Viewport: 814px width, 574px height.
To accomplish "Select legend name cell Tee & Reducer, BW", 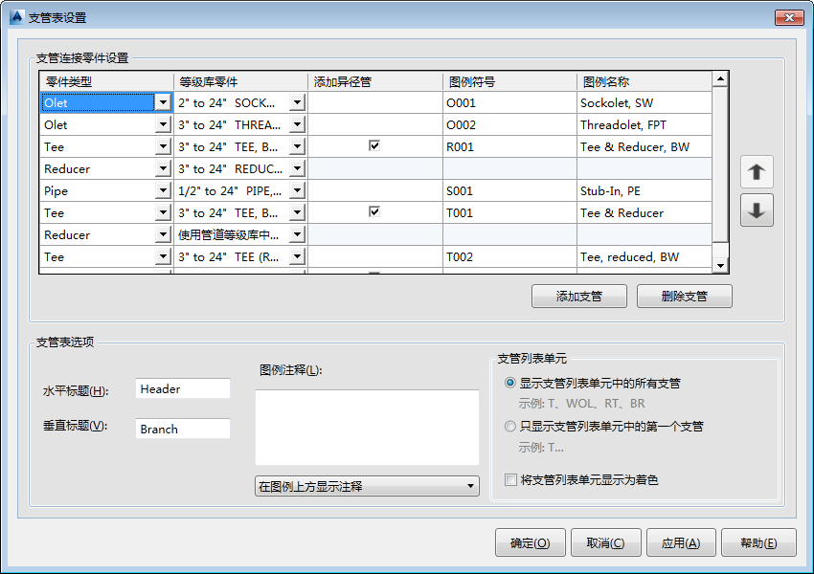I will pos(644,146).
